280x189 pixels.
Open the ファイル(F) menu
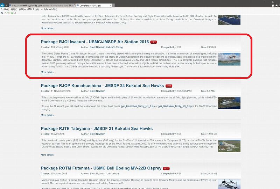pos(5,9)
